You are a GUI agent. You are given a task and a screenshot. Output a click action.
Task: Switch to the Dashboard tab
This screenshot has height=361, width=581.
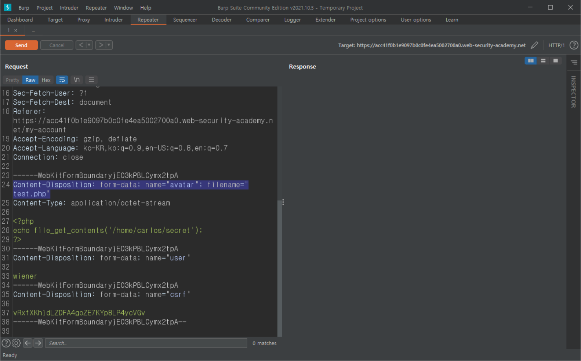pyautogui.click(x=20, y=20)
